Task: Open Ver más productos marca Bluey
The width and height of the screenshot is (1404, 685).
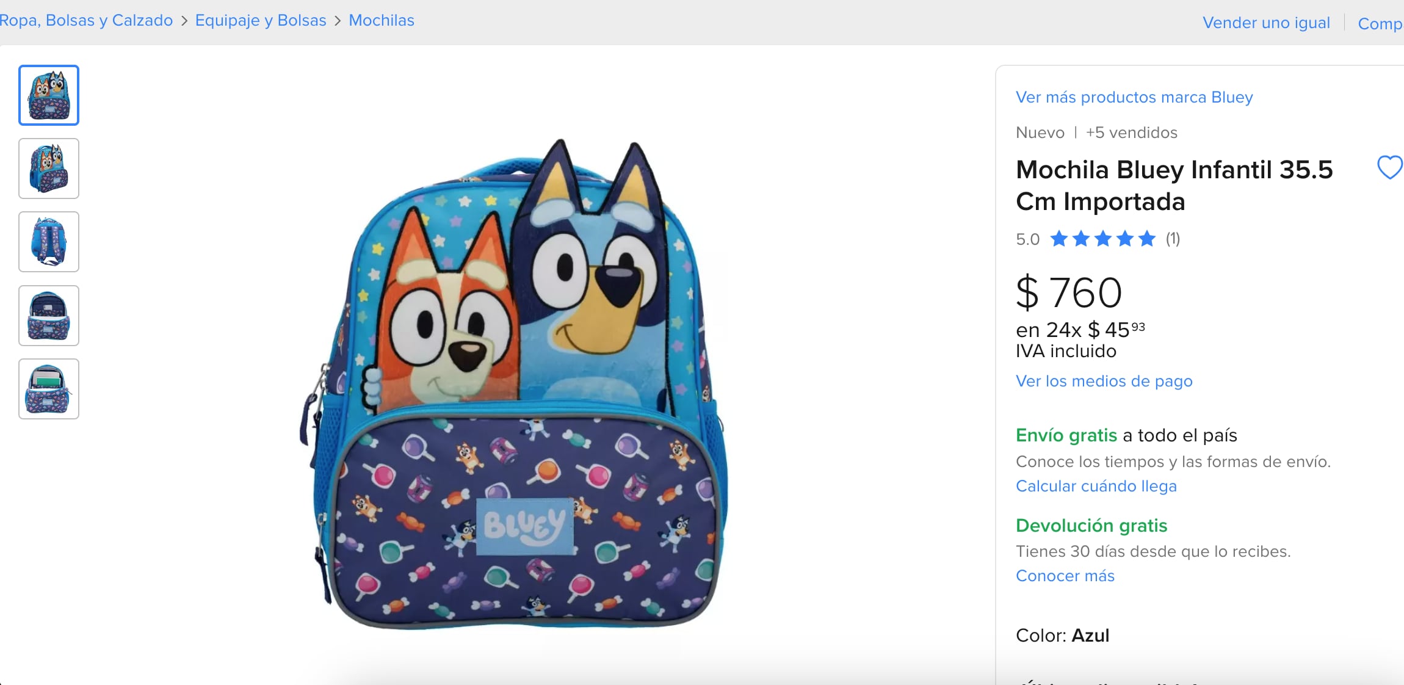Action: (1134, 96)
